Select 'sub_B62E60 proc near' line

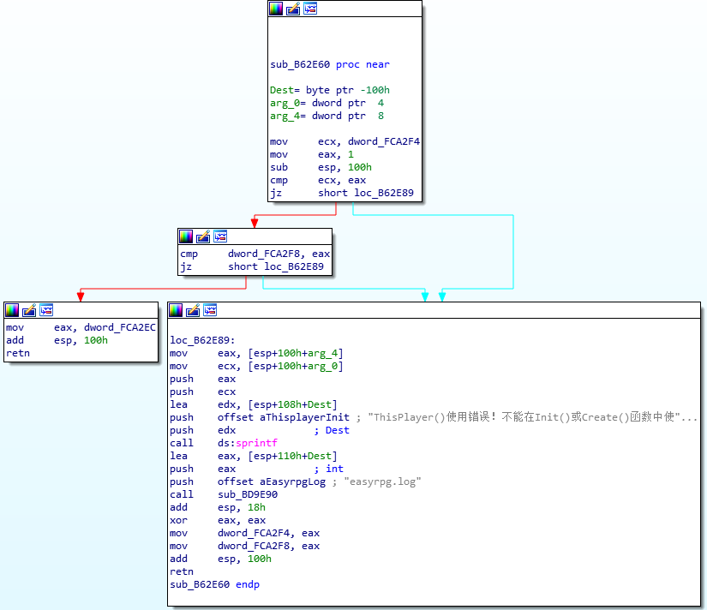click(330, 64)
